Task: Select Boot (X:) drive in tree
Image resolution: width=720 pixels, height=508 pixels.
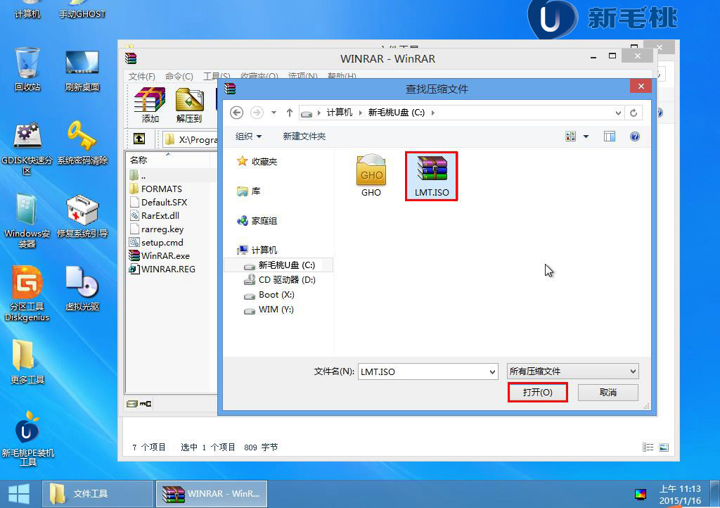Action: [269, 295]
